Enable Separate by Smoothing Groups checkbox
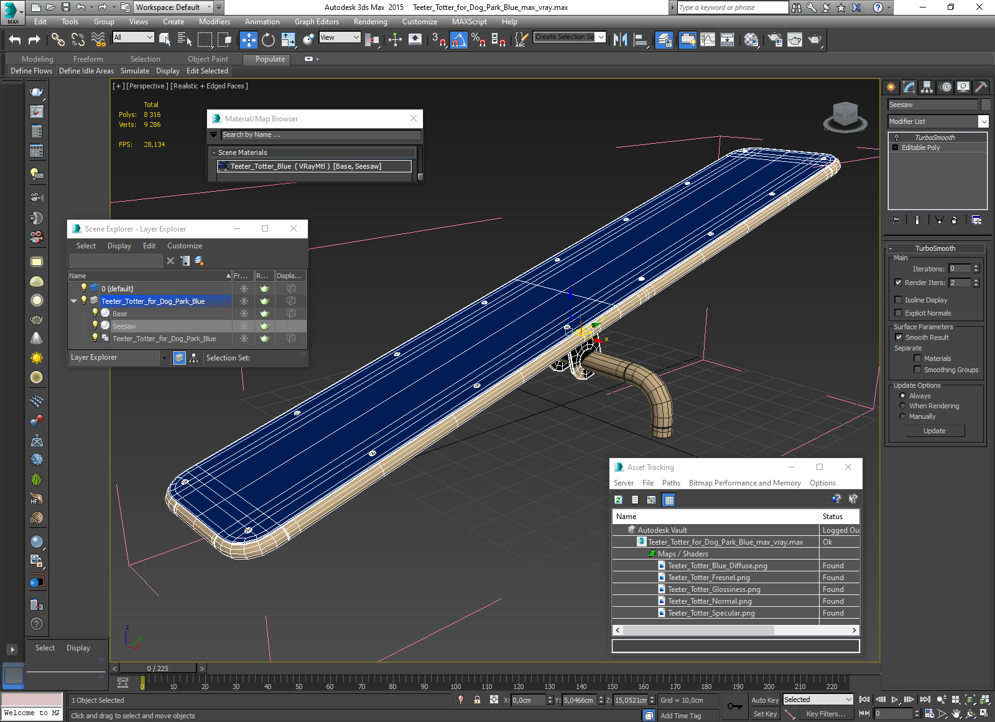This screenshot has height=722, width=995. [x=917, y=370]
